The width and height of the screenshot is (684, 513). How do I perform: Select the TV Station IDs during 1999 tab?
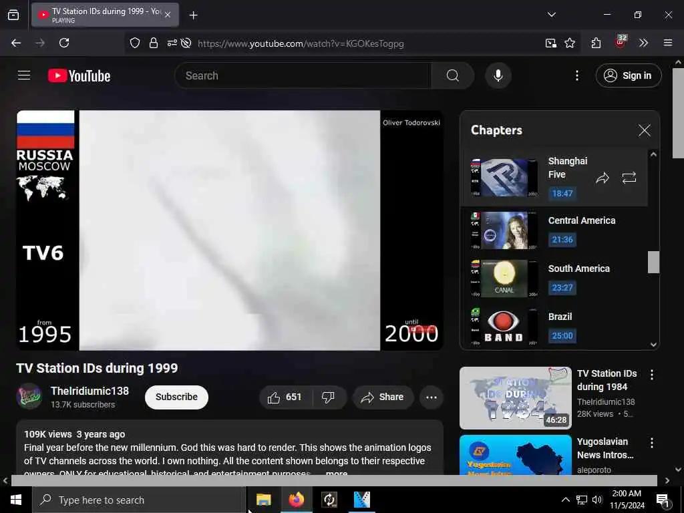coord(105,15)
